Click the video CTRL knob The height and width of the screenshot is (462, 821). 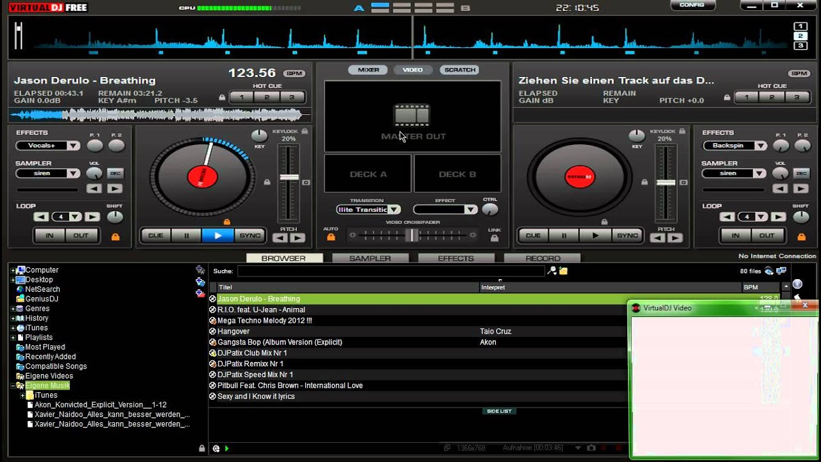490,210
